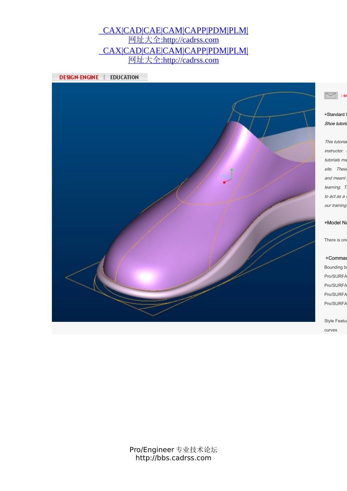Click the red email text beside the envelope
This screenshot has width=347, height=491.
[344, 96]
